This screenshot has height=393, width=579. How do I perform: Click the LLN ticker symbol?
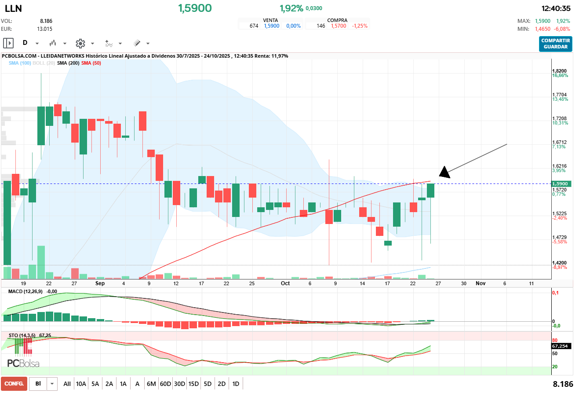tap(13, 8)
